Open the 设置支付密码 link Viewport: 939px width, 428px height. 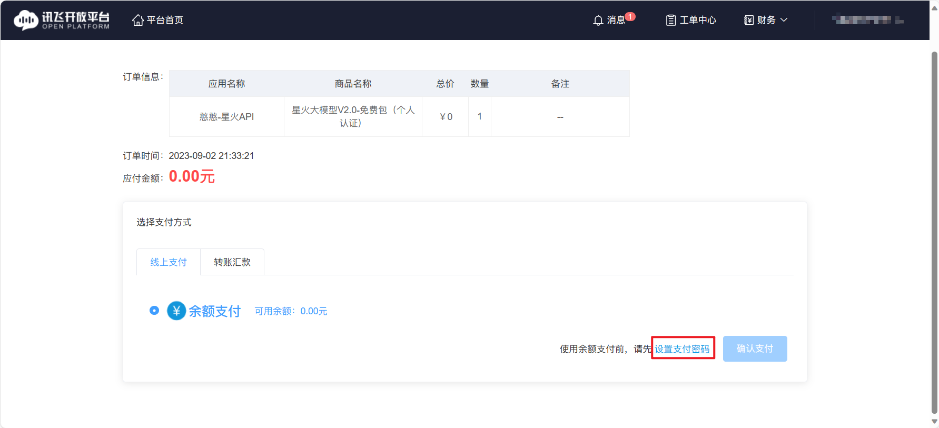click(682, 349)
